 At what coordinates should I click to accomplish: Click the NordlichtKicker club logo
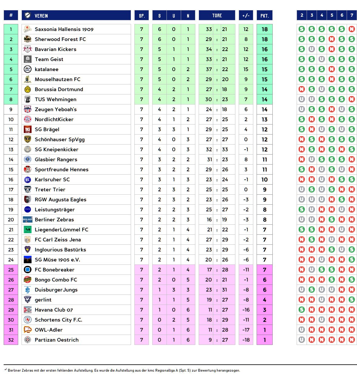(28, 119)
